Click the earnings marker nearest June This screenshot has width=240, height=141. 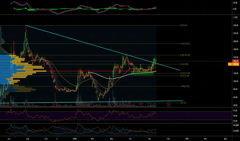pyautogui.click(x=10, y=105)
